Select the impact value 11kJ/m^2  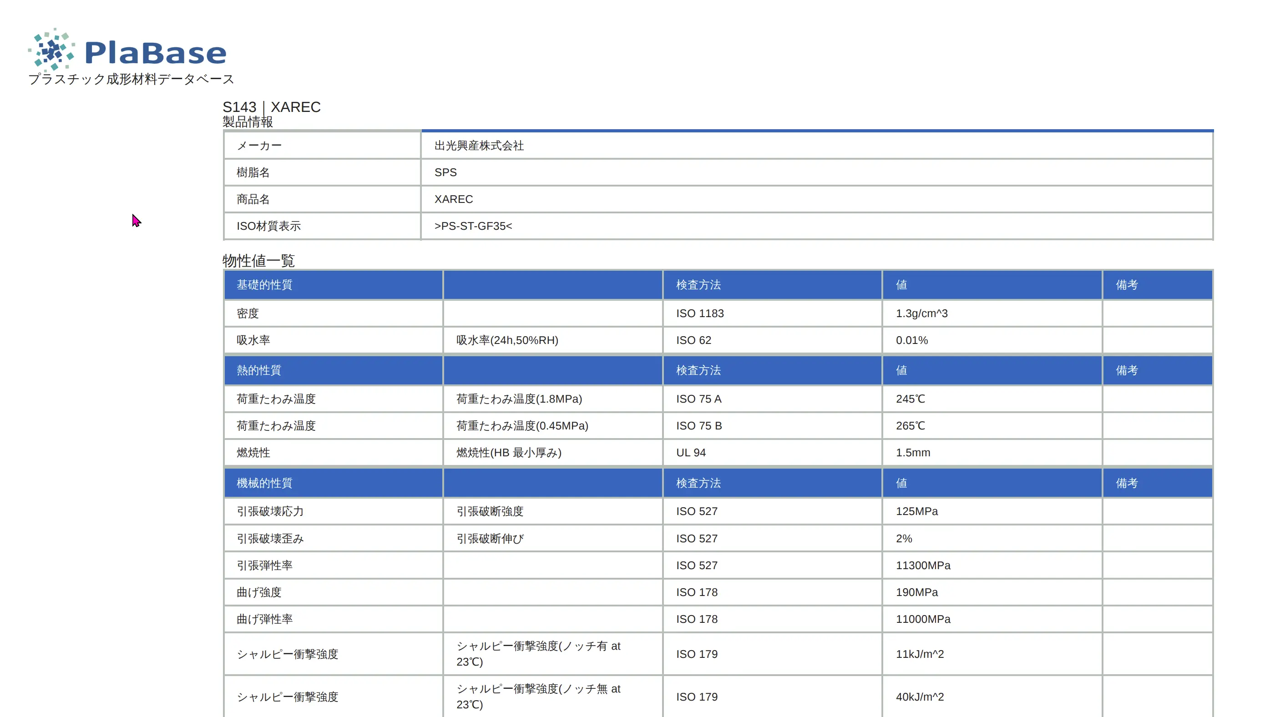920,654
